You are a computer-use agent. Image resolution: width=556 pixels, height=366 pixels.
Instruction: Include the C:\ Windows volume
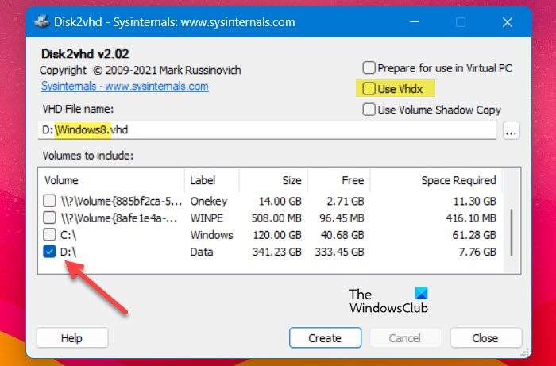[49, 234]
